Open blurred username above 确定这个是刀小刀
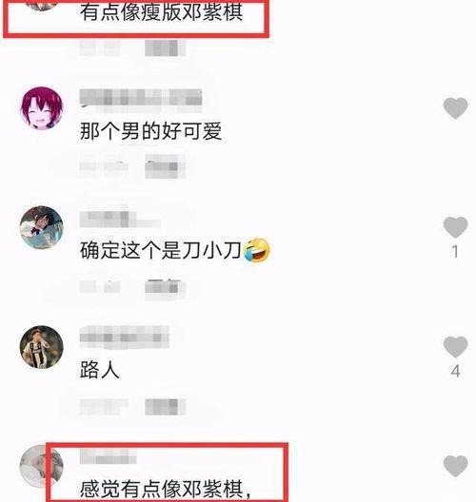 coord(120,220)
